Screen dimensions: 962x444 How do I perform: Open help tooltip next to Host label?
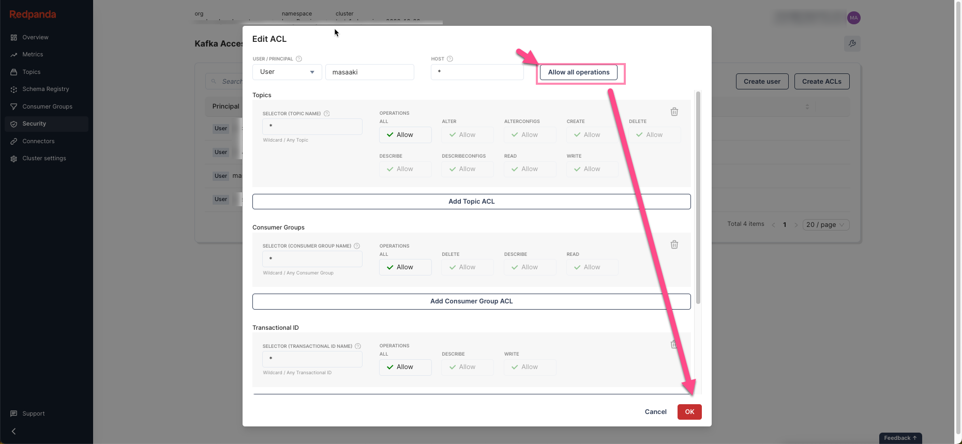pyautogui.click(x=450, y=59)
